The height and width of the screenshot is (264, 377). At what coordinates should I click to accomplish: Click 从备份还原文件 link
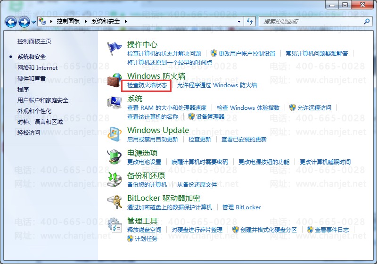click(x=197, y=185)
